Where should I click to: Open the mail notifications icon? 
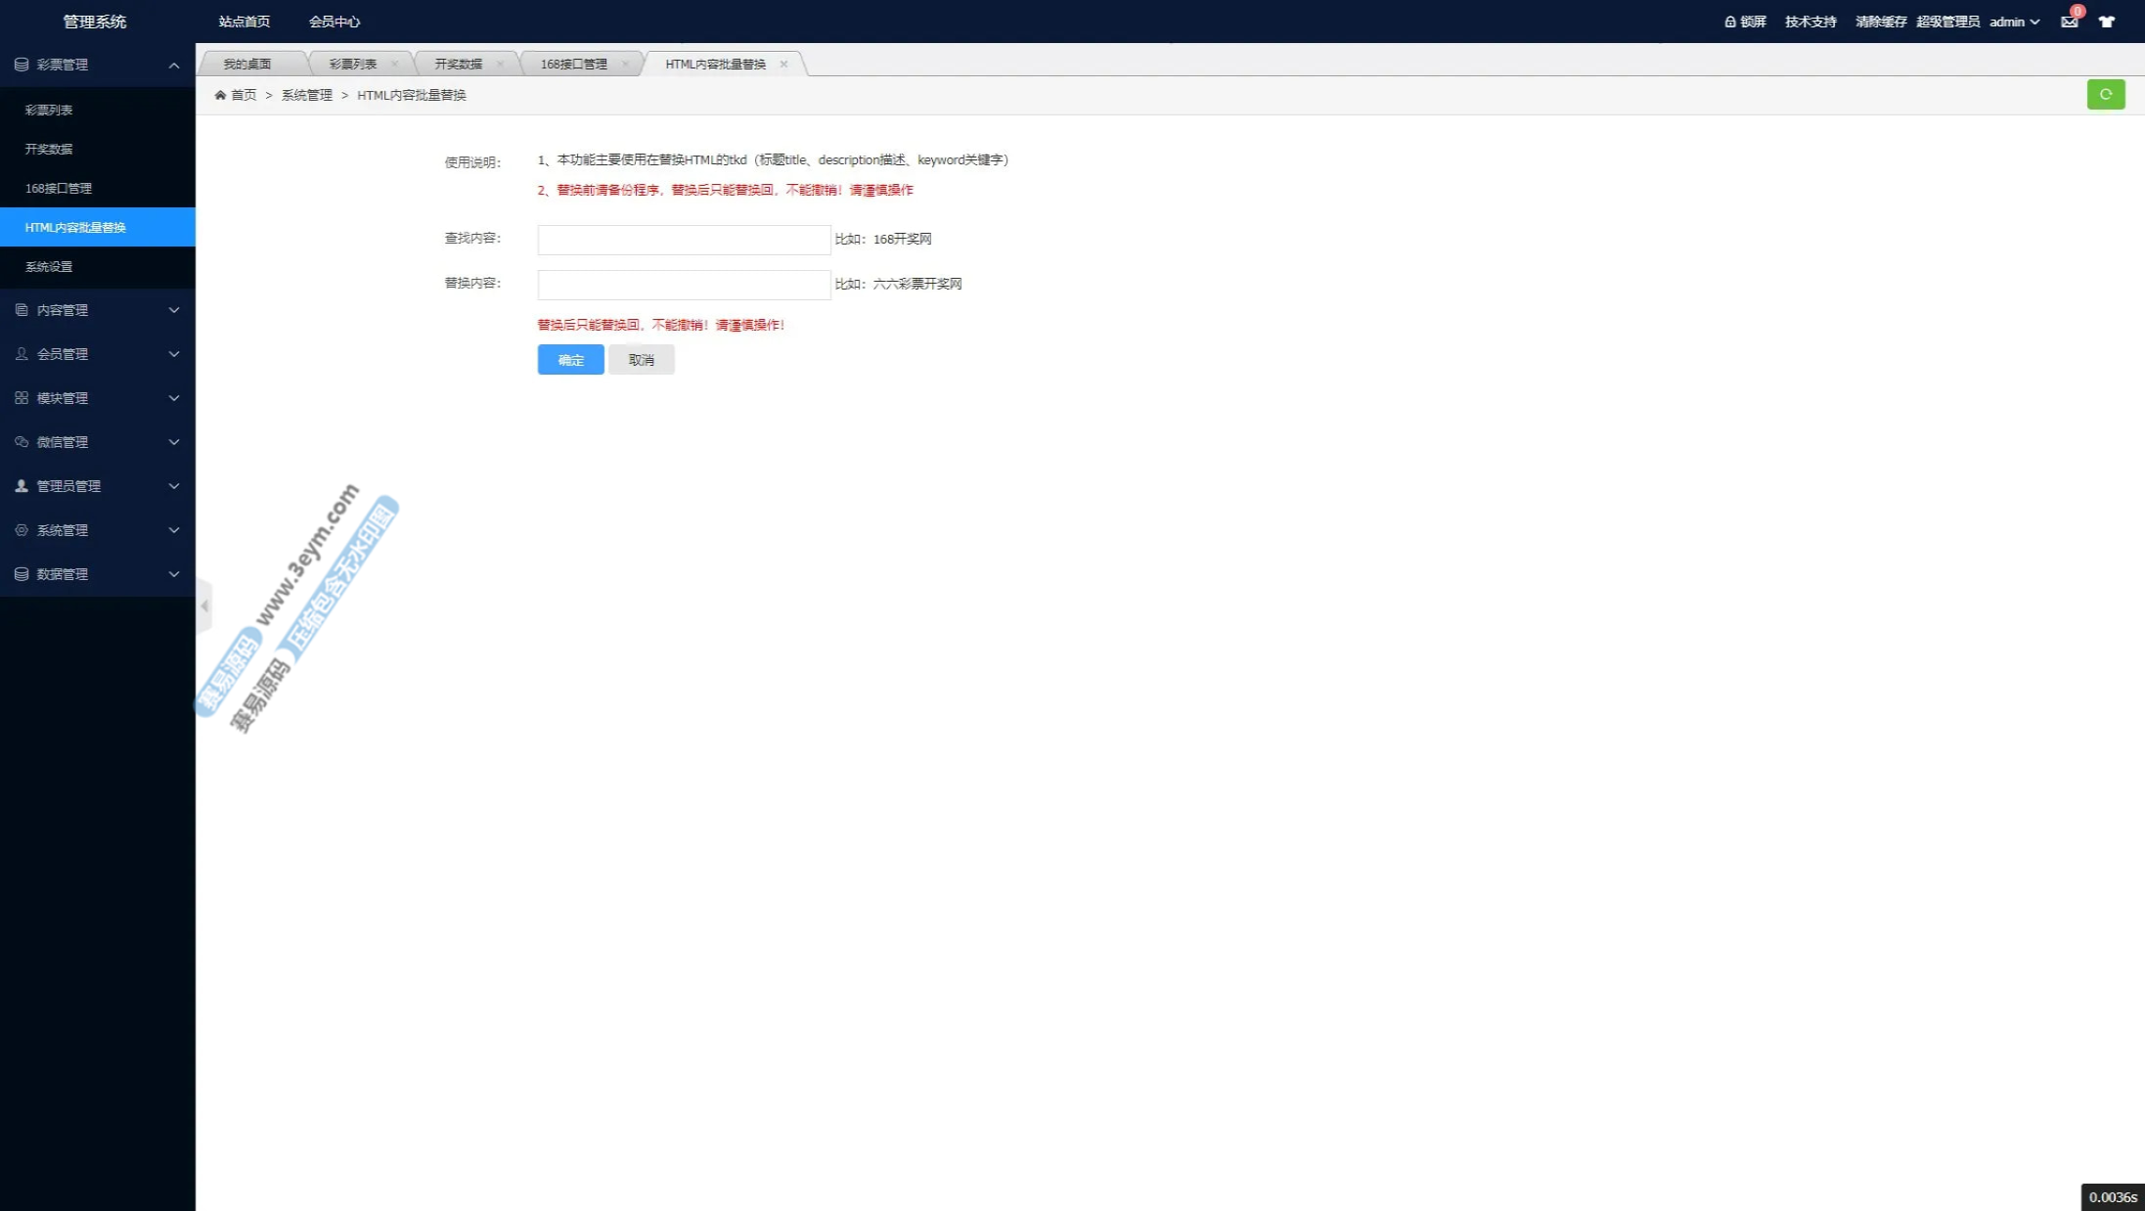(2069, 22)
